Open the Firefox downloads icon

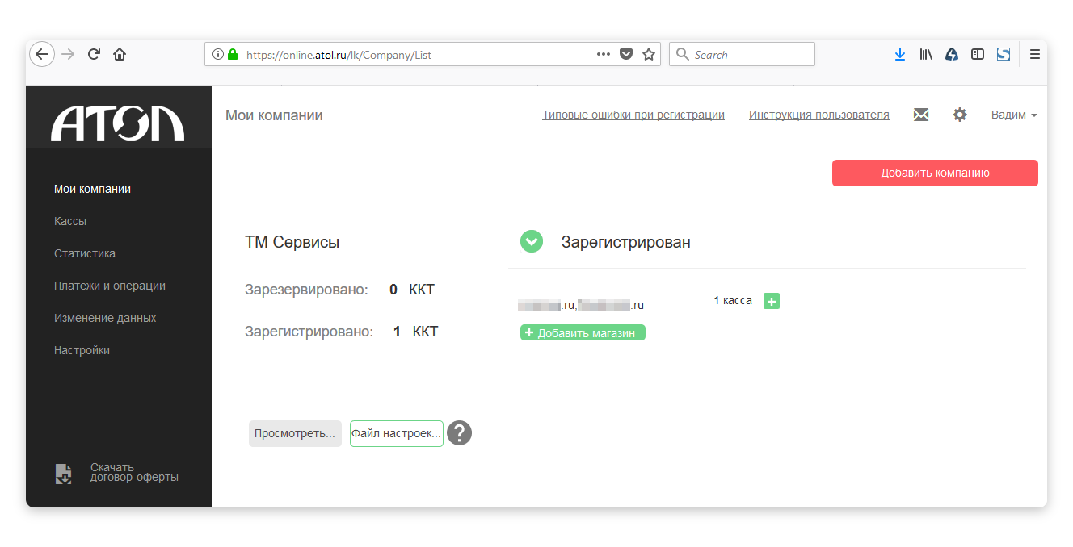click(899, 54)
